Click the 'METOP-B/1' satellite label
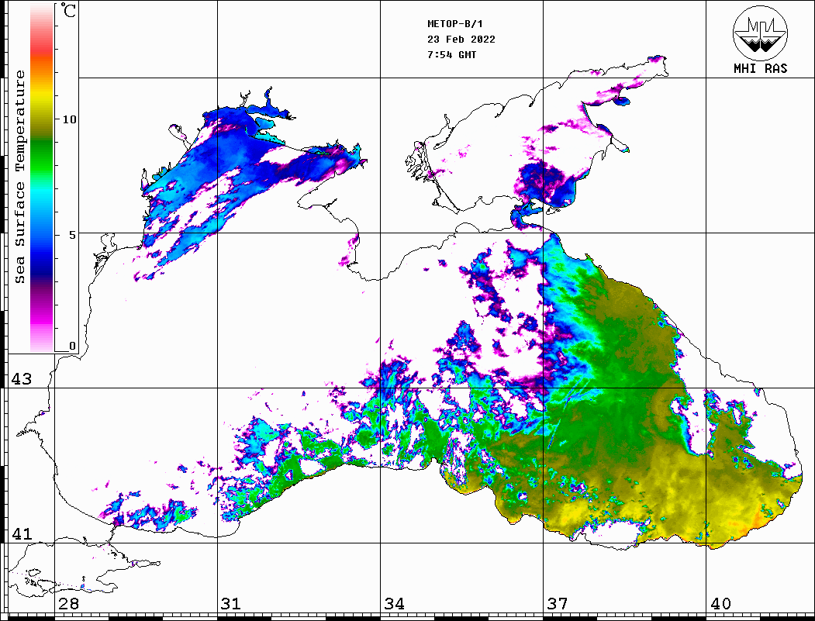Viewport: 815px width, 621px height. 455,24
